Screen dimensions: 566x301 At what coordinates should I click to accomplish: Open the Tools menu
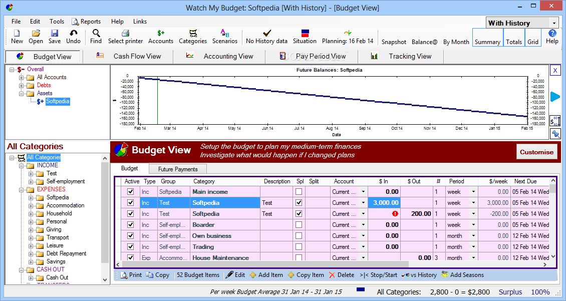[x=57, y=22]
